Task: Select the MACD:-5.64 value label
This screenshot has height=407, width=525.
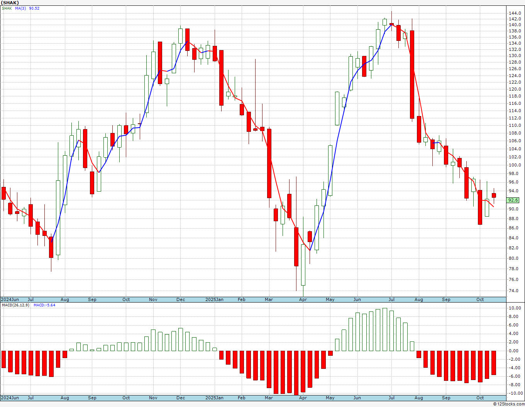Action: pyautogui.click(x=44, y=305)
